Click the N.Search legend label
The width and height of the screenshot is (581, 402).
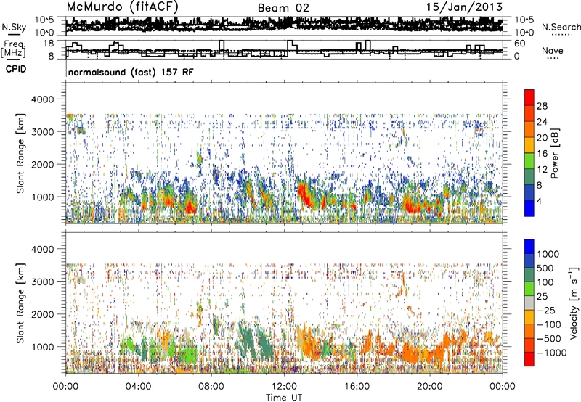tap(561, 27)
